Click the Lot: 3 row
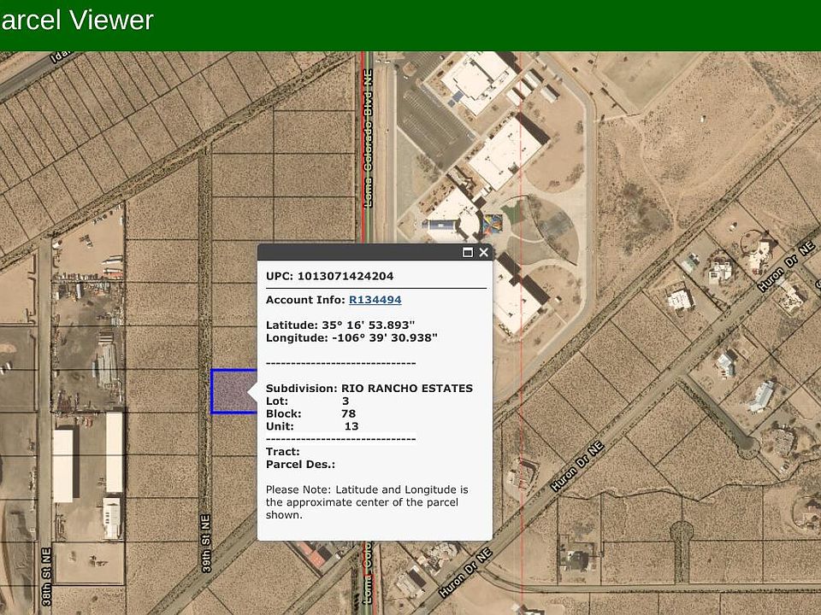 (307, 401)
